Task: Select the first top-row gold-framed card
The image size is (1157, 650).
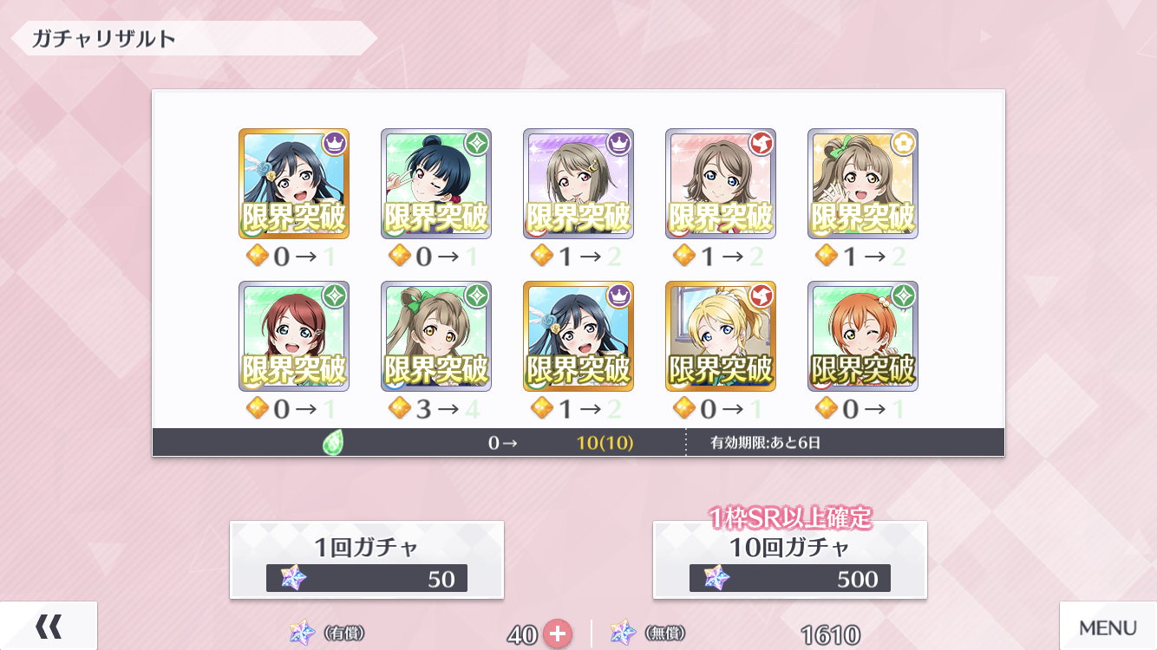Action: point(294,184)
